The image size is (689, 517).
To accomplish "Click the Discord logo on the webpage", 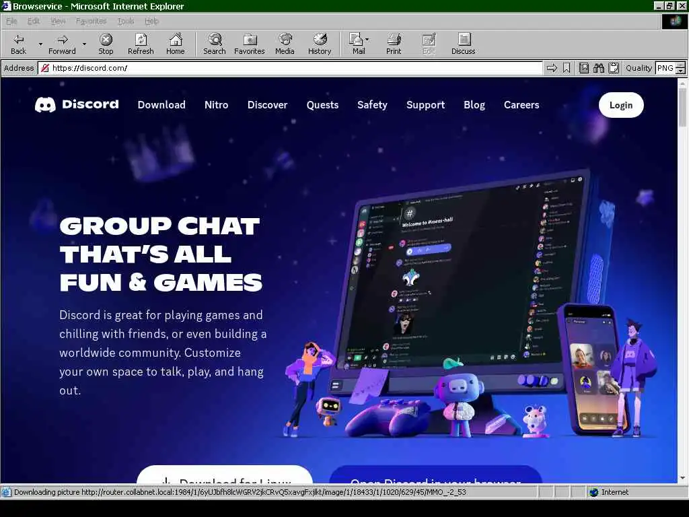I will (x=77, y=104).
